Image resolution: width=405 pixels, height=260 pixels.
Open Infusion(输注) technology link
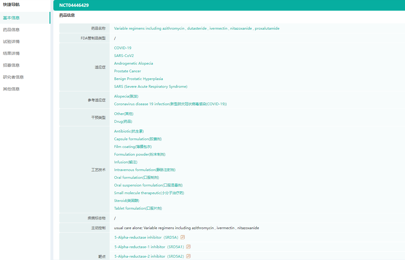126,162
